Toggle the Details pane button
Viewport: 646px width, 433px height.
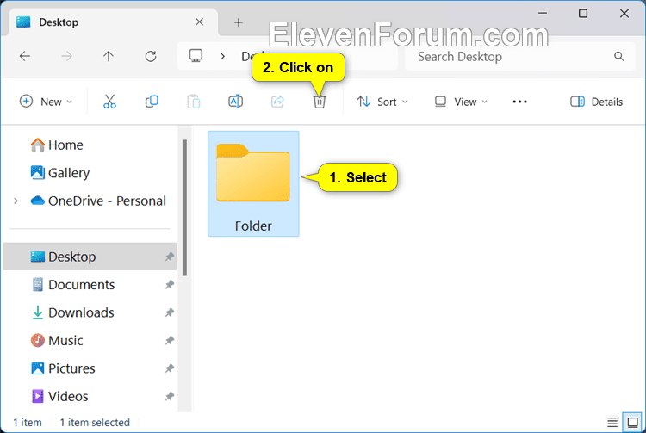click(x=596, y=102)
